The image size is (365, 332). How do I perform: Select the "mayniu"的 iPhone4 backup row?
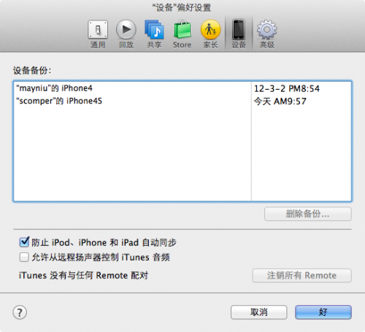tap(182, 88)
